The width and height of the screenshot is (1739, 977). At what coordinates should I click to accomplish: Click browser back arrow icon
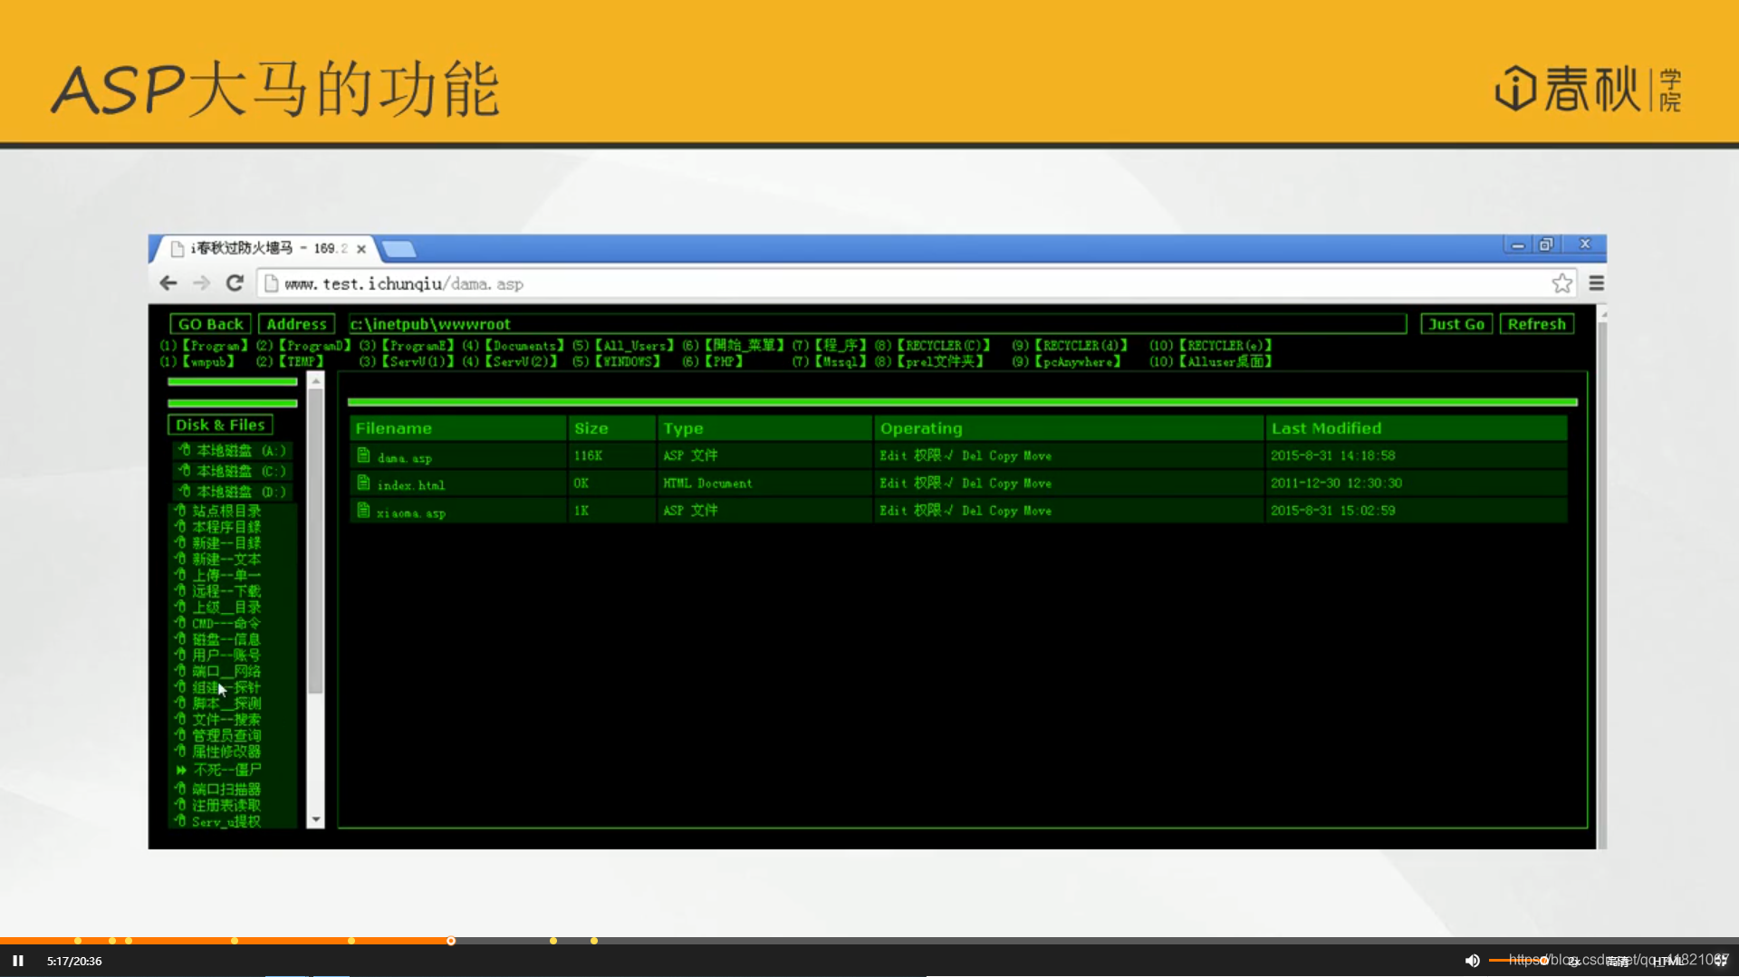(x=168, y=283)
